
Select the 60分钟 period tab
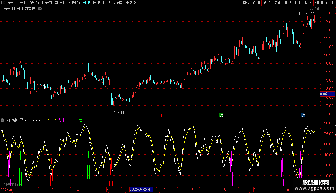pyautogui.click(x=74, y=3)
